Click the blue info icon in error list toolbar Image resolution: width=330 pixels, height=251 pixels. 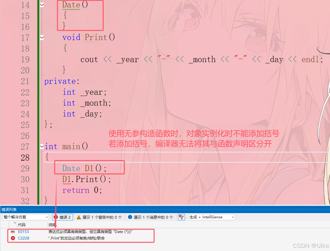point(130,217)
